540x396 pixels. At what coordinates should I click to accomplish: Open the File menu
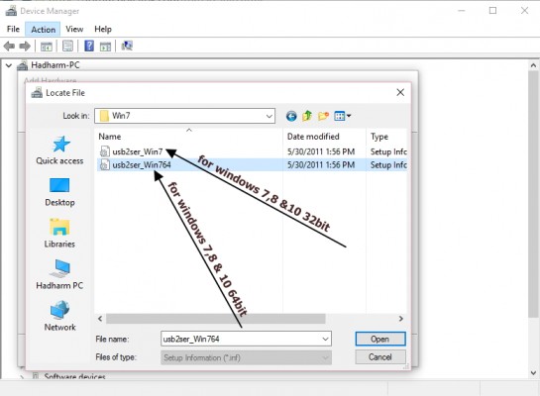13,30
